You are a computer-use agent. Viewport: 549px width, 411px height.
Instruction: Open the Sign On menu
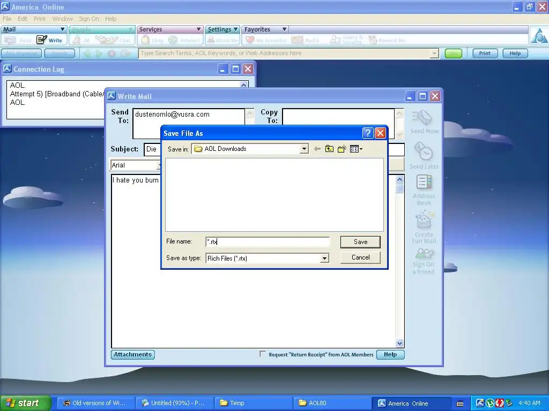(88, 19)
